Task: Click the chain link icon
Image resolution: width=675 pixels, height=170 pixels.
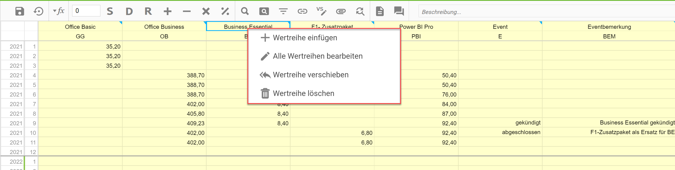Action: point(302,11)
